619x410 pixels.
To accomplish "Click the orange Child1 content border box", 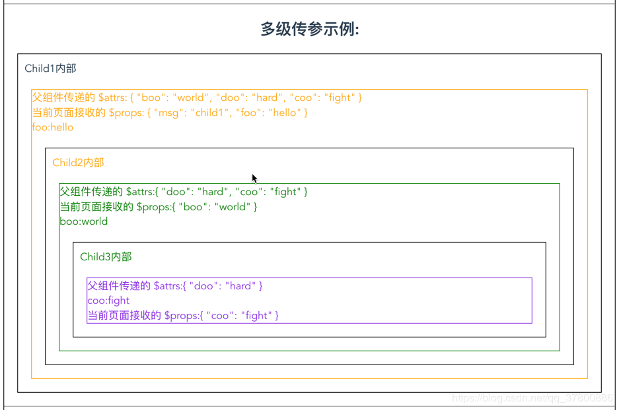I will [310, 88].
